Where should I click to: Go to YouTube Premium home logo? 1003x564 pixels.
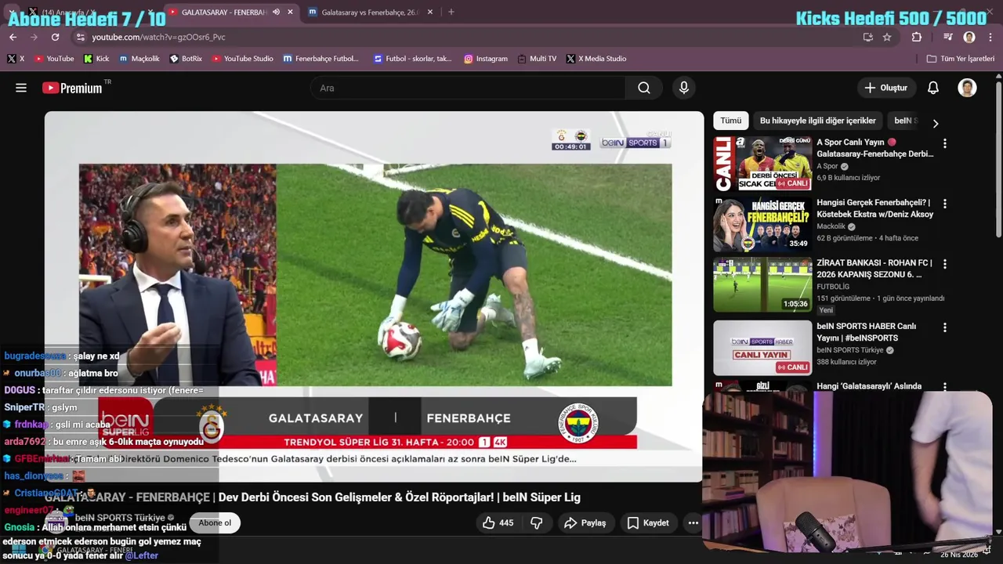73,88
